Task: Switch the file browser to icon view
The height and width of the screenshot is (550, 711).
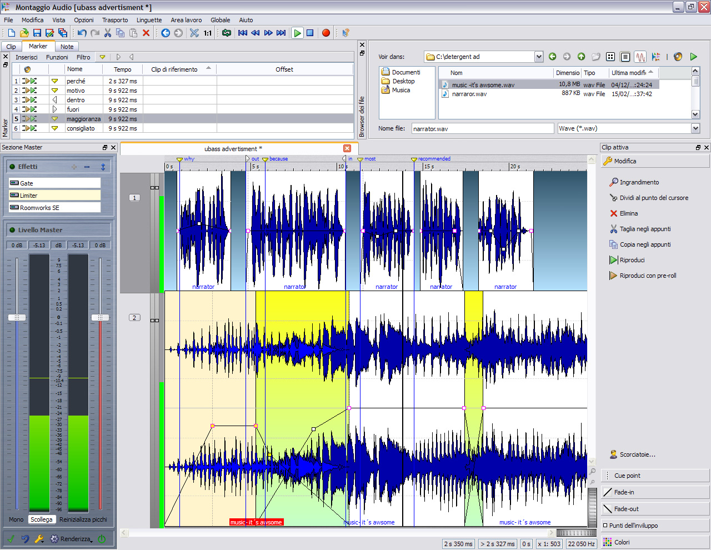Action: pos(610,57)
